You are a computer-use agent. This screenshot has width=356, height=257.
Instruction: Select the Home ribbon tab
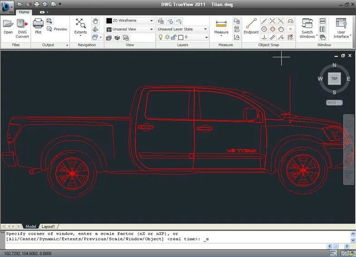(x=24, y=12)
